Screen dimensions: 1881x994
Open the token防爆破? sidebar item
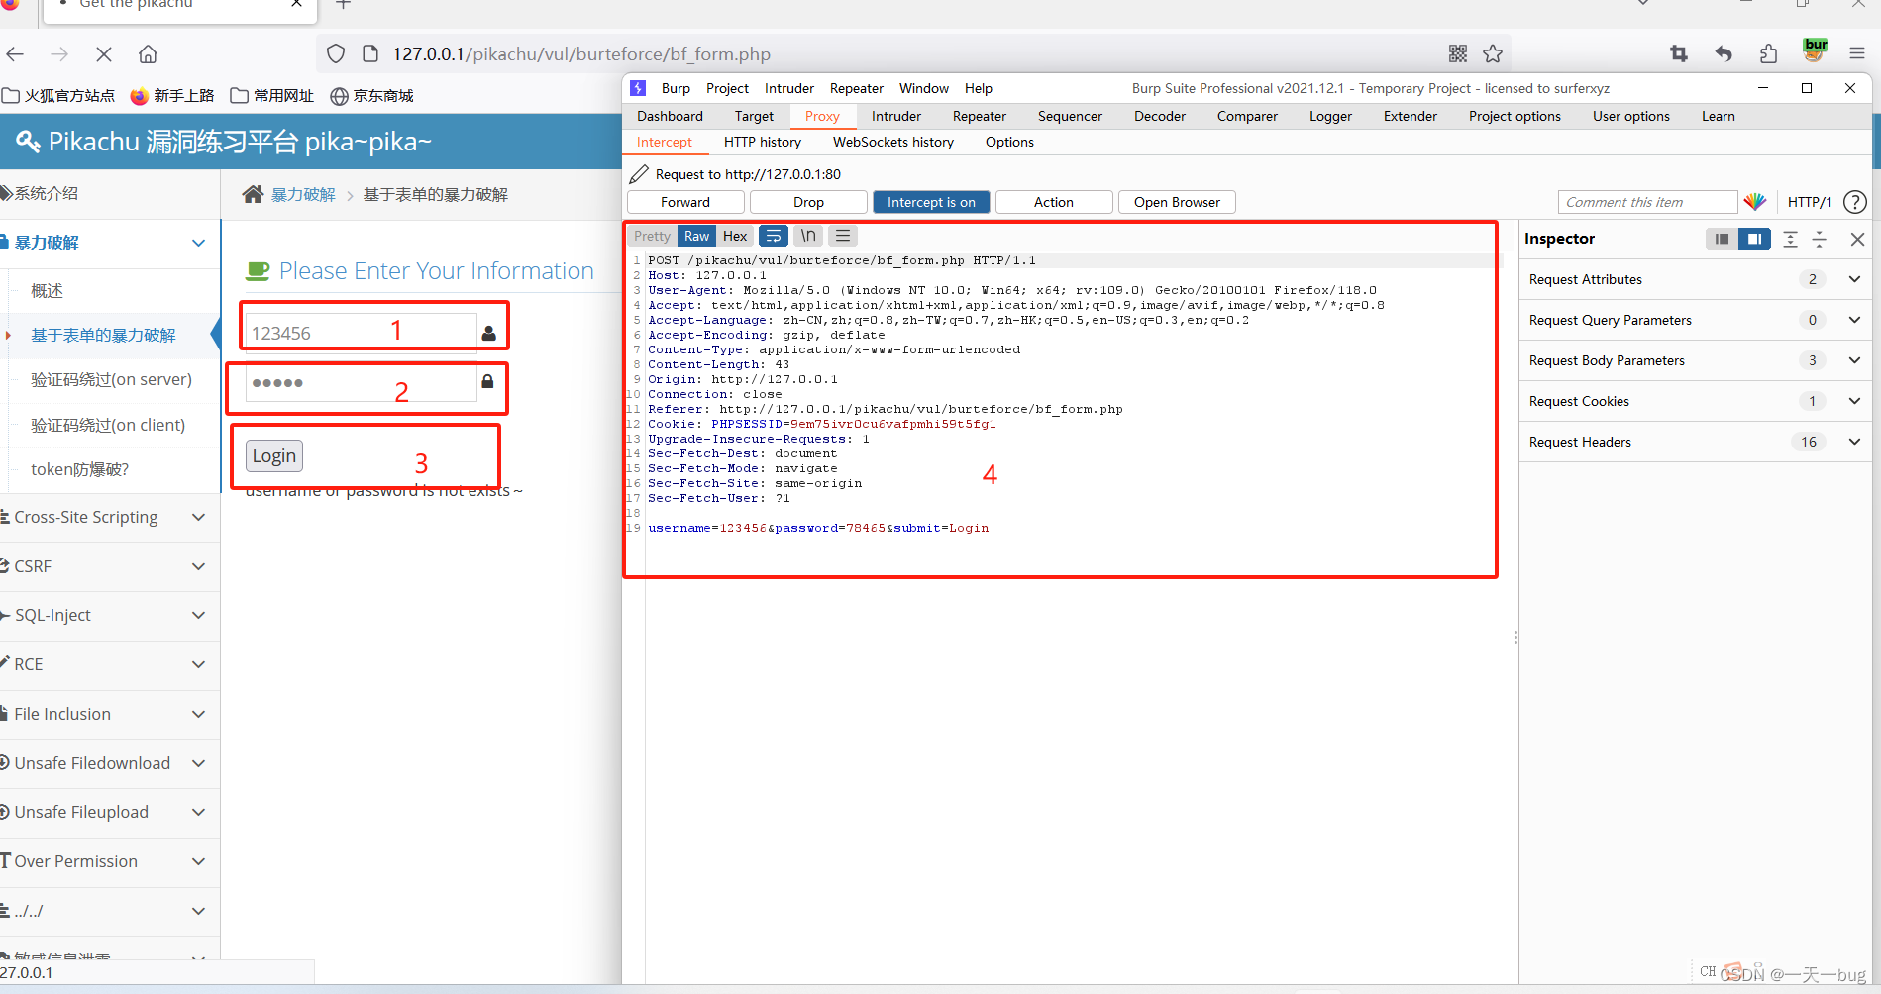click(x=79, y=469)
